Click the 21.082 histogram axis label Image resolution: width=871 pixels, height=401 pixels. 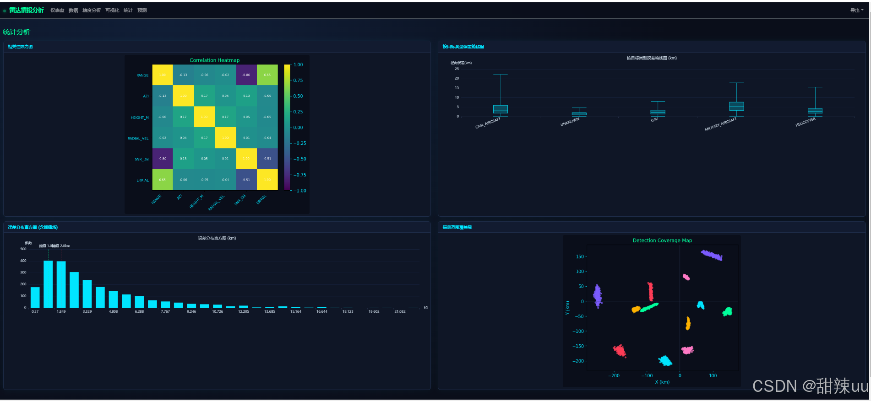click(x=400, y=311)
